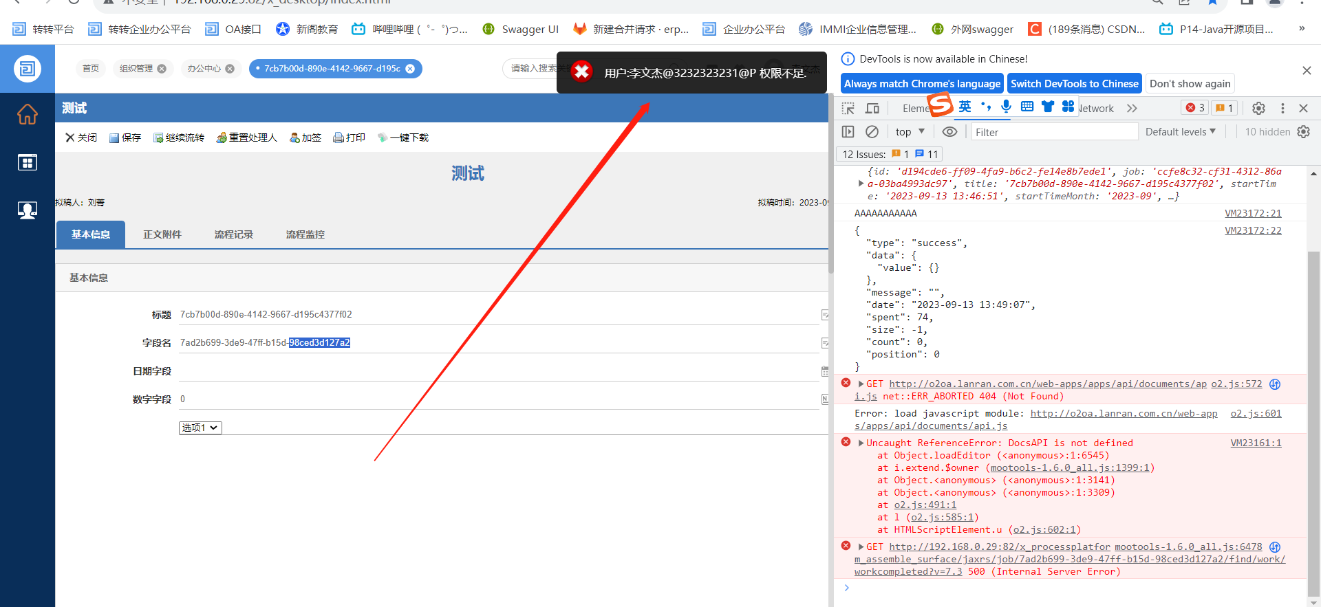Image resolution: width=1321 pixels, height=607 pixels.
Task: Open the 外网swagger bookmark
Action: click(972, 29)
